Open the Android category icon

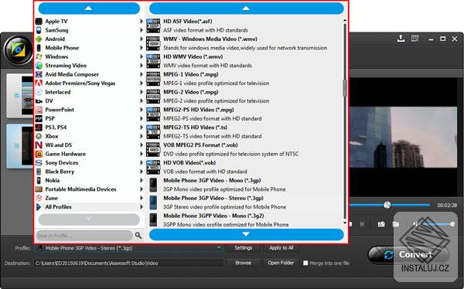coord(39,39)
